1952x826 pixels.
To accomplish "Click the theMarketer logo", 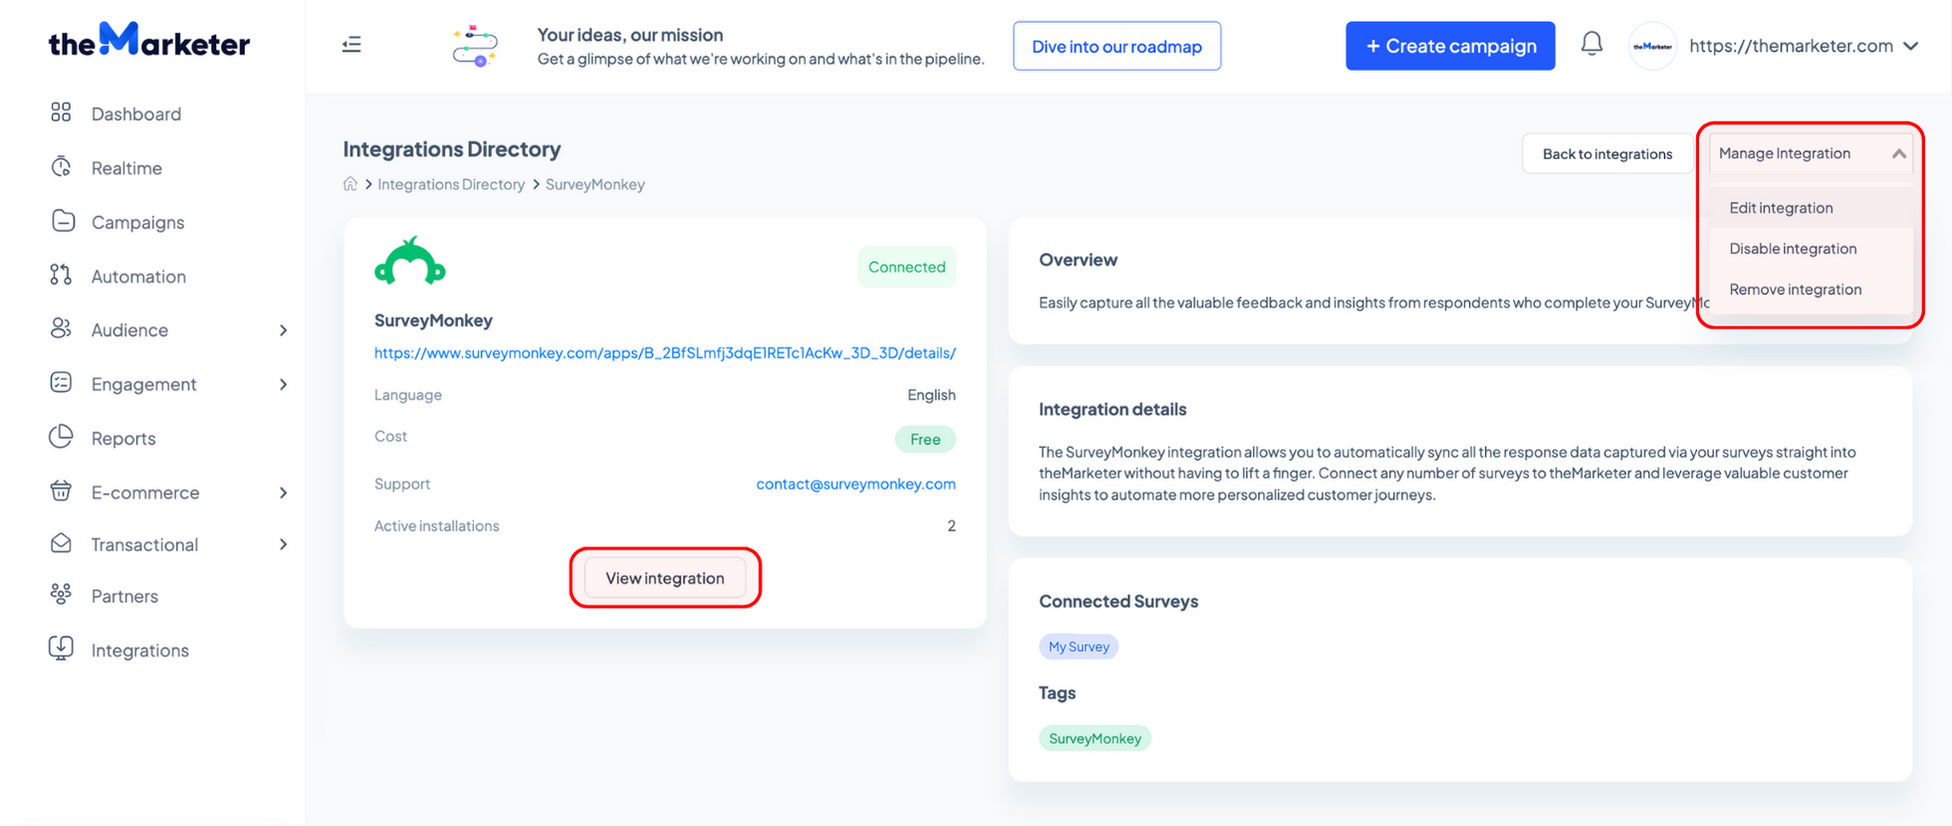I will (x=149, y=41).
